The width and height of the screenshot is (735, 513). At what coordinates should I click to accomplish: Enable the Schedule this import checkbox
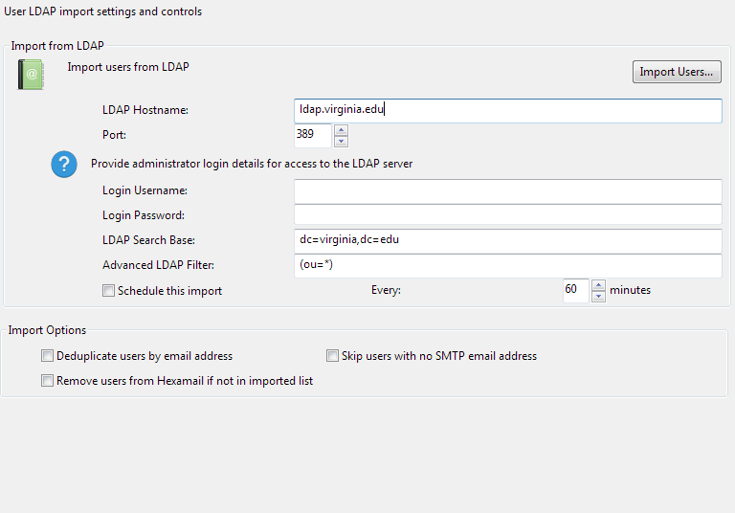tap(109, 291)
